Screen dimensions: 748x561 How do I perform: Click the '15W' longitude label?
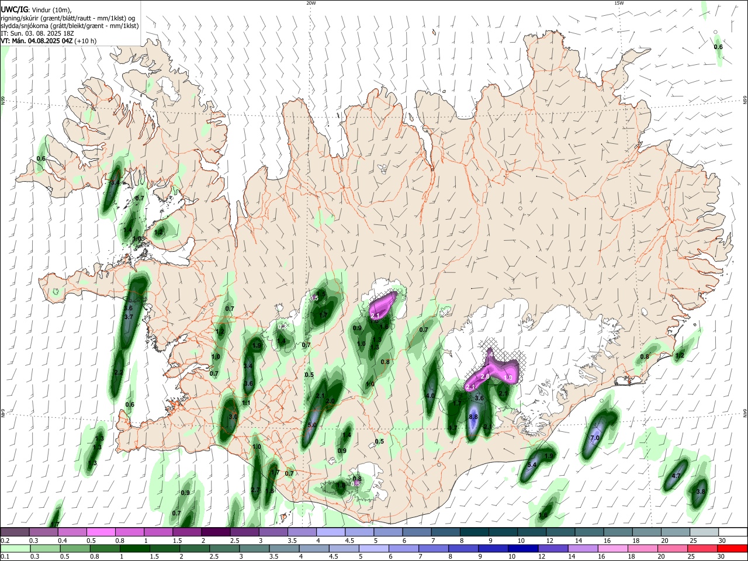click(x=619, y=3)
